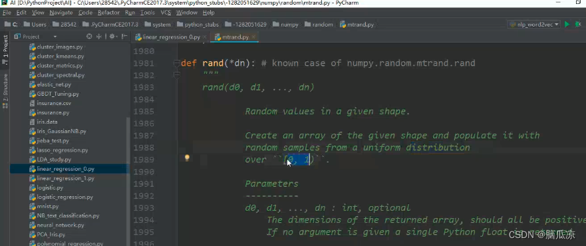Click the mtrand.py file breadcrumb
The height and width of the screenshot is (246, 586).
357,25
